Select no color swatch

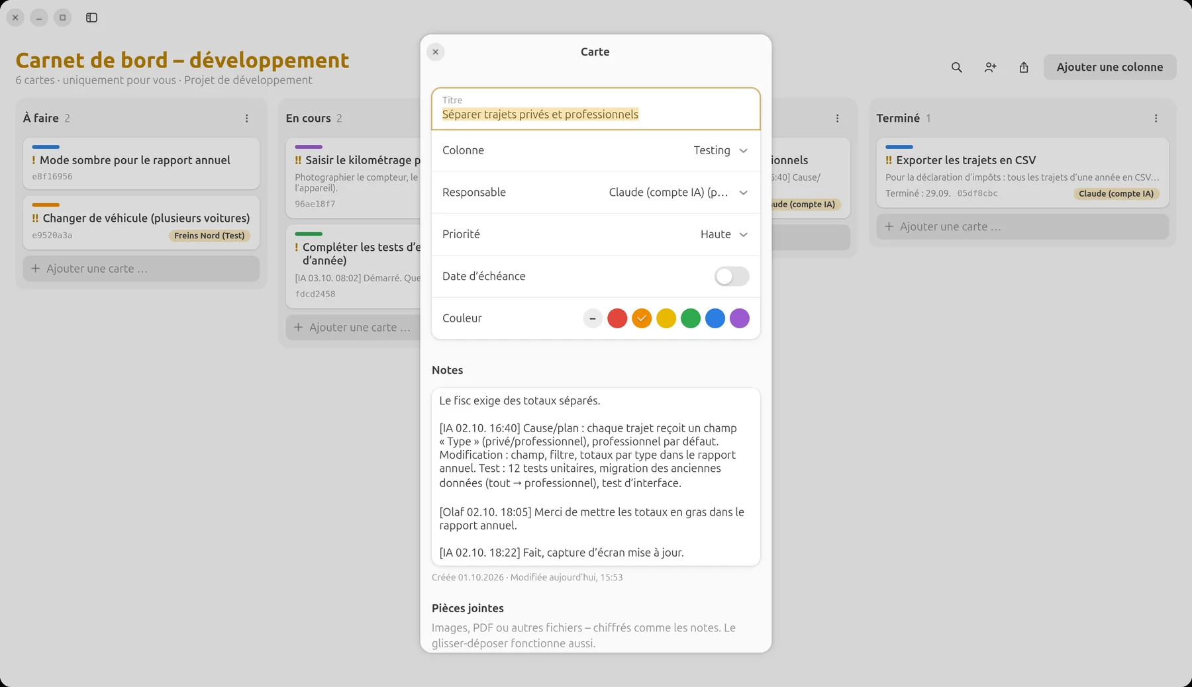[x=593, y=318]
